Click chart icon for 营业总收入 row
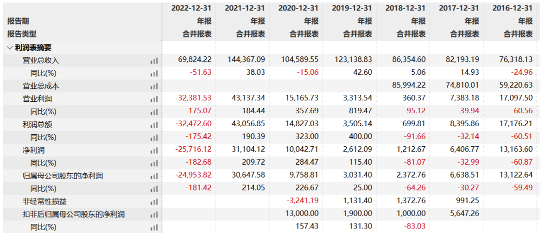540x233 pixels. pos(154,60)
